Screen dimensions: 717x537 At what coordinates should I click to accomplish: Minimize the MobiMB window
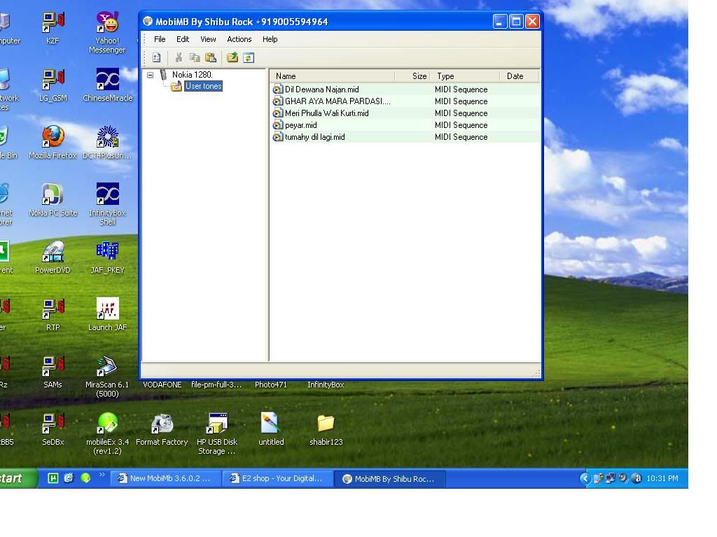coord(500,22)
